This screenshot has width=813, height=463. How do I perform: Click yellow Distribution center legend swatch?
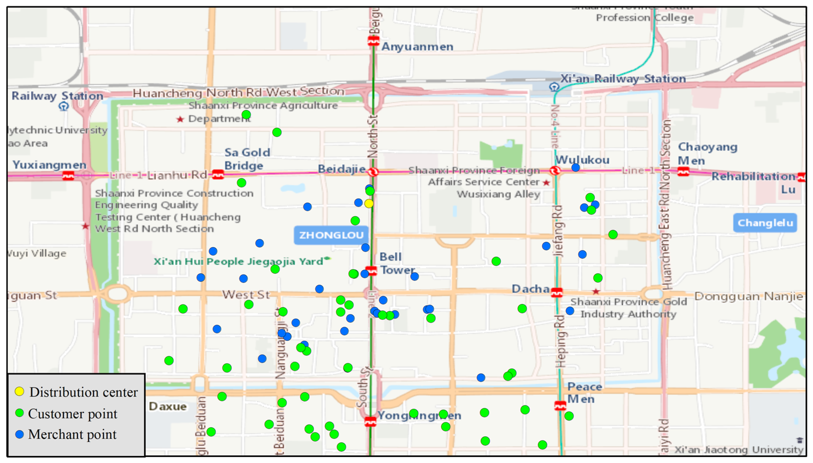pos(19,391)
